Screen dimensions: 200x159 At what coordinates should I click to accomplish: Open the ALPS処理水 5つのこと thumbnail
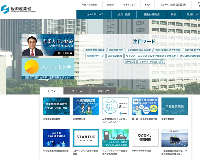coord(115,106)
